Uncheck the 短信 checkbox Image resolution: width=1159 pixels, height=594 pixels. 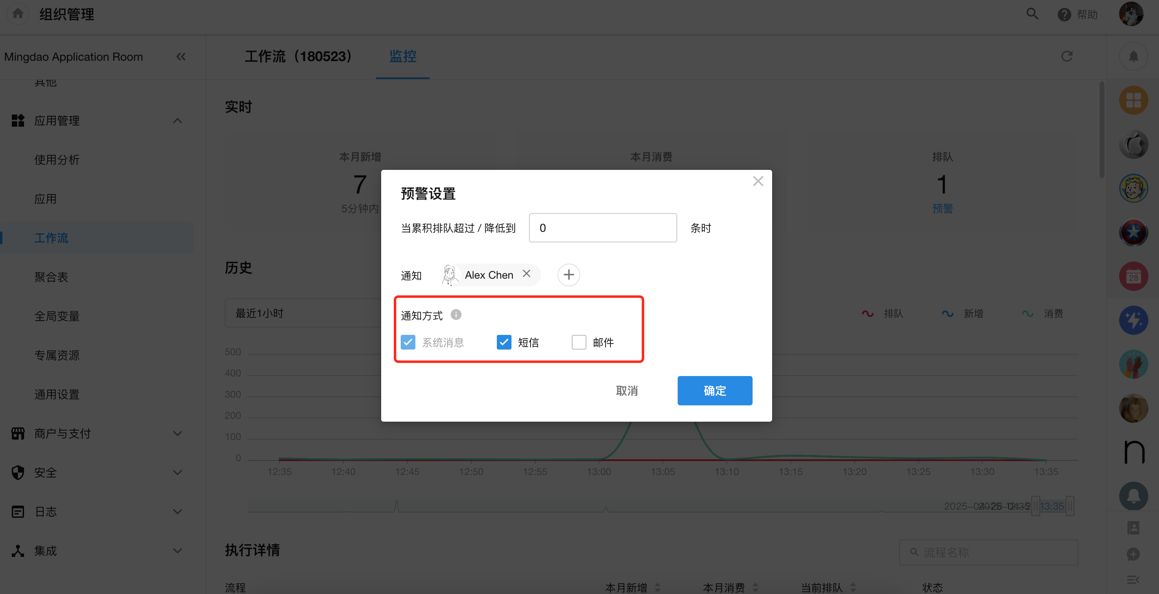click(x=504, y=342)
